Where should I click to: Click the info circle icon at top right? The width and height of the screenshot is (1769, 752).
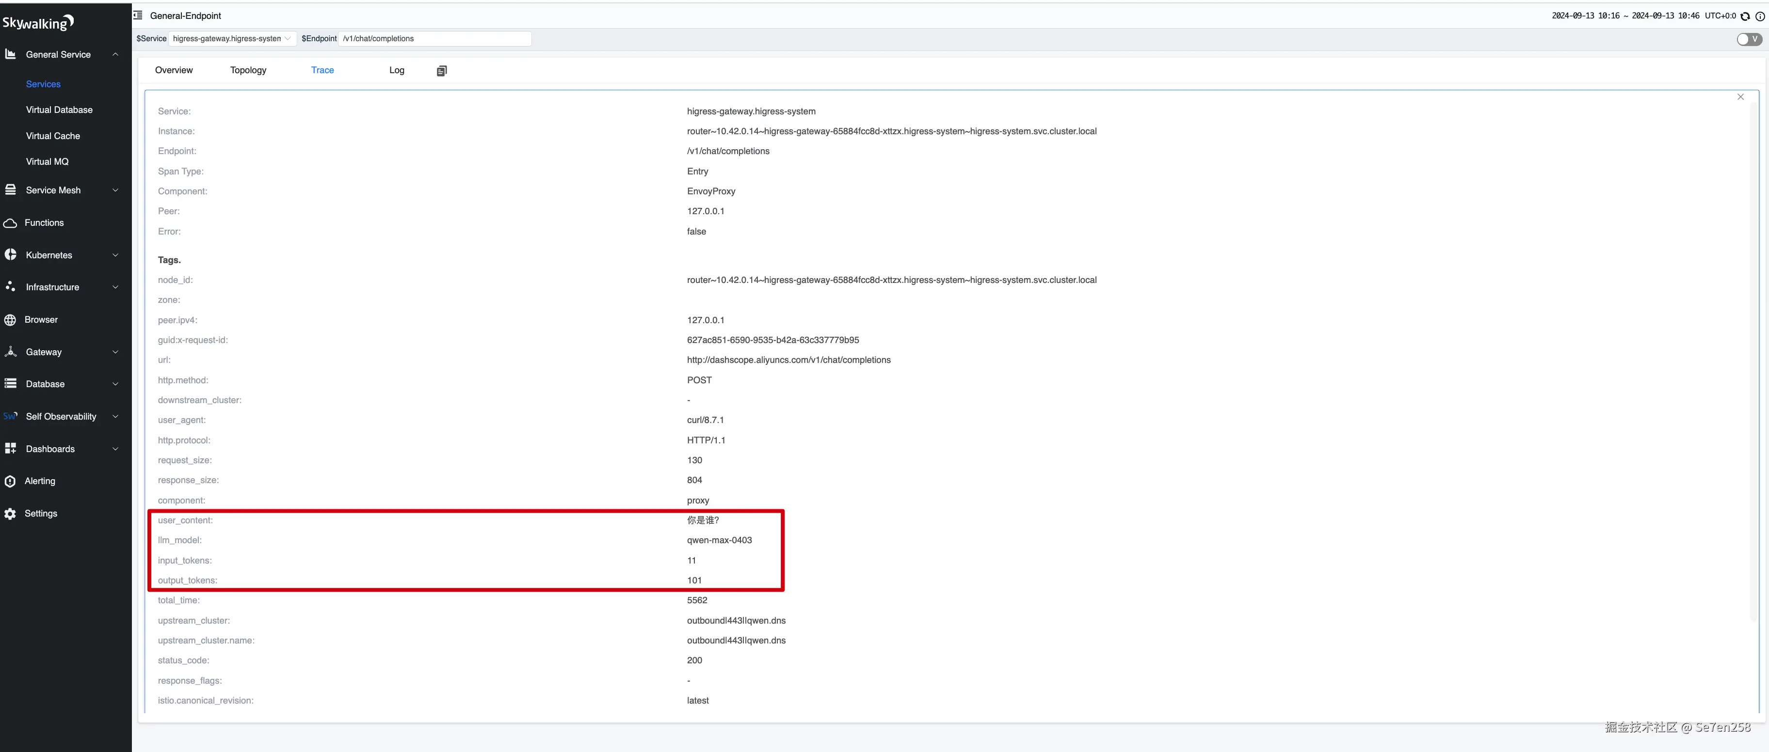(1759, 16)
